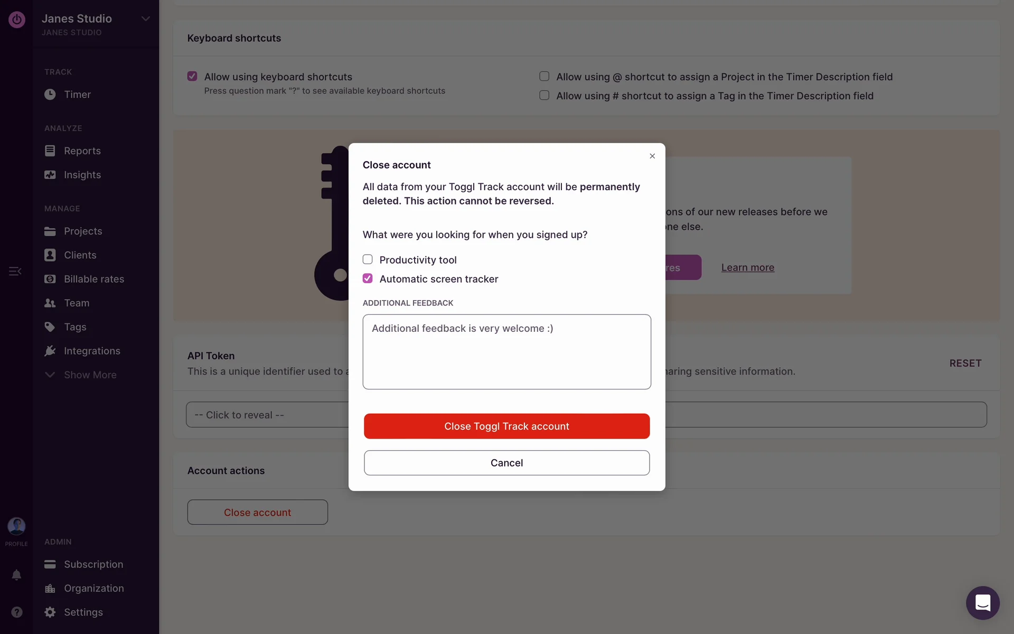This screenshot has height=634, width=1014.
Task: Enable the @ shortcut Project checkbox
Action: coord(544,77)
